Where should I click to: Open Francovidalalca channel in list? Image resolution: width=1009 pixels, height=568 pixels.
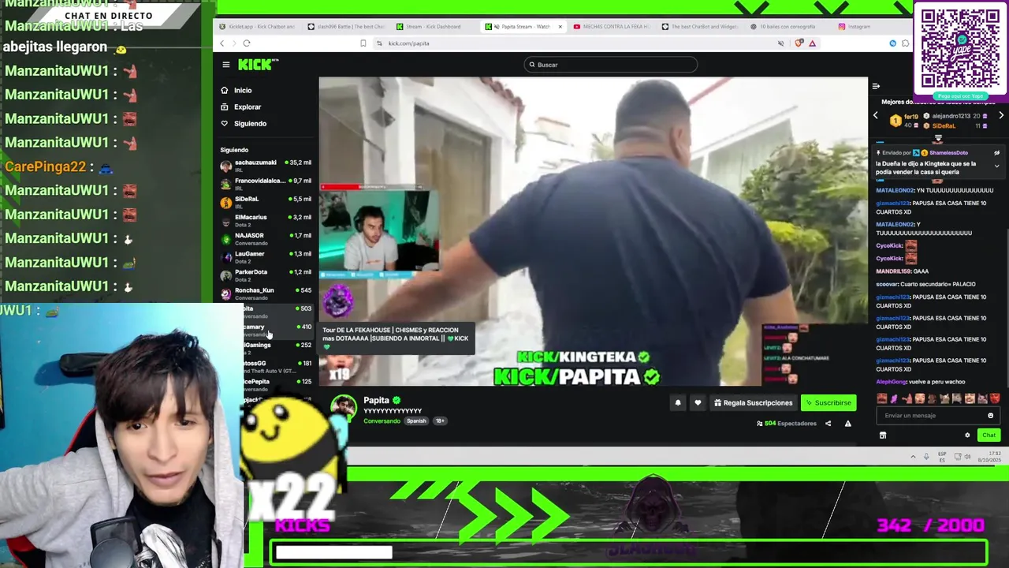pyautogui.click(x=266, y=184)
